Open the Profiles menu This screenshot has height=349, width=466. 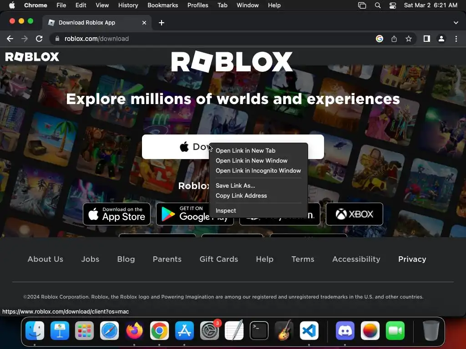tap(198, 5)
